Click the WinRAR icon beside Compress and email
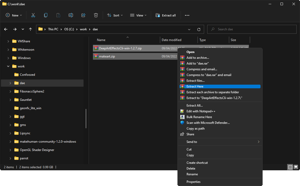The width and height of the screenshot is (300, 186). tap(182, 69)
